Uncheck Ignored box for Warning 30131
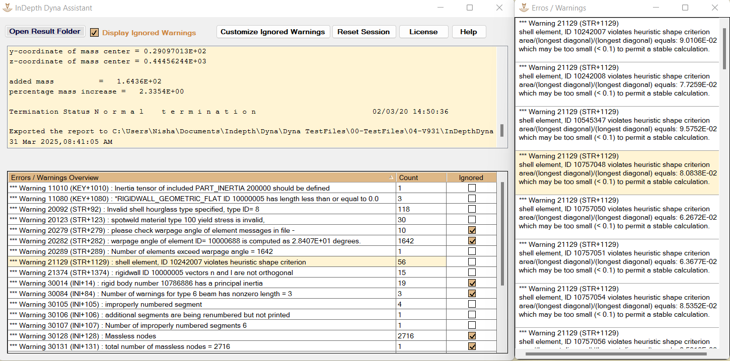 [x=472, y=346]
